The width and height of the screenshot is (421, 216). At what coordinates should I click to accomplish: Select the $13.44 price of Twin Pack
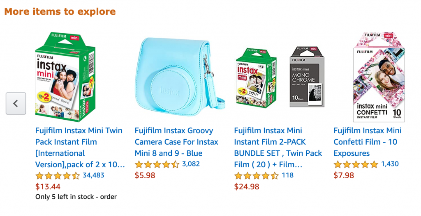point(48,186)
